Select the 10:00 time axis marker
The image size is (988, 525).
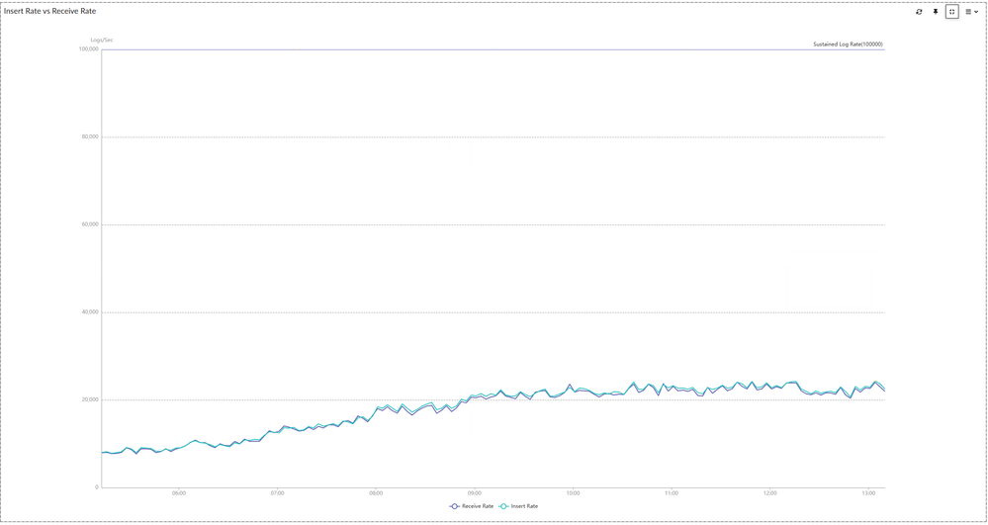click(574, 493)
